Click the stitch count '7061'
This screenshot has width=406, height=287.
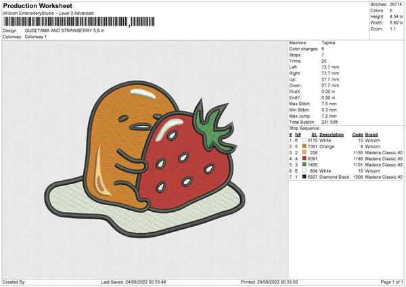[313, 147]
